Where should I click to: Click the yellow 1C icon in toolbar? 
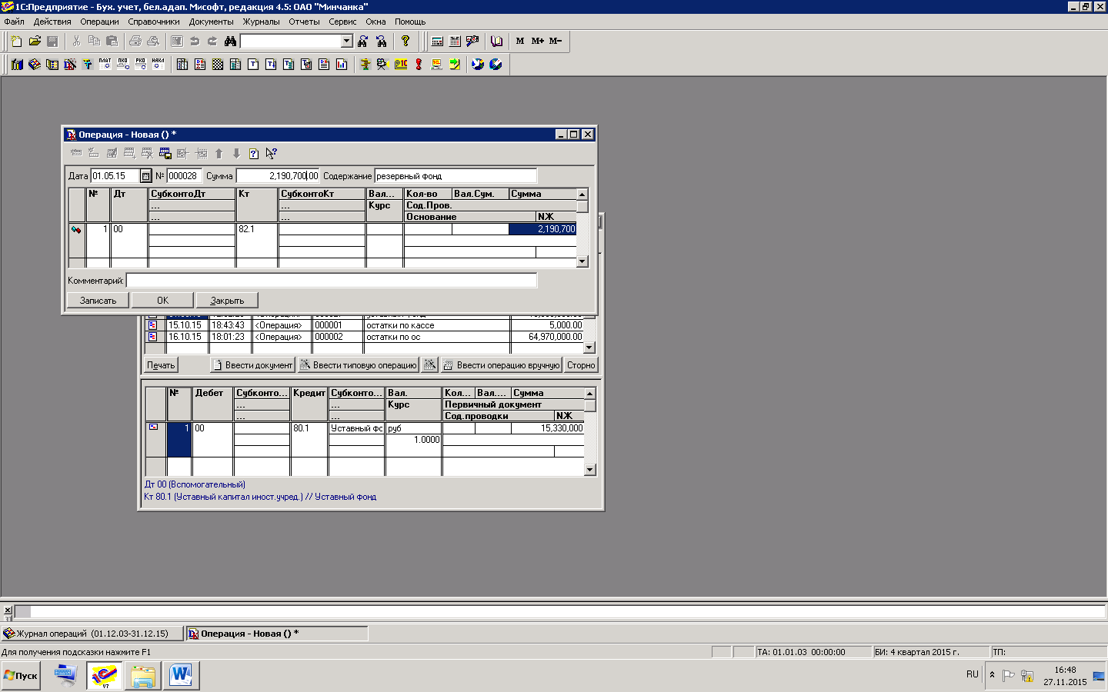pos(401,65)
